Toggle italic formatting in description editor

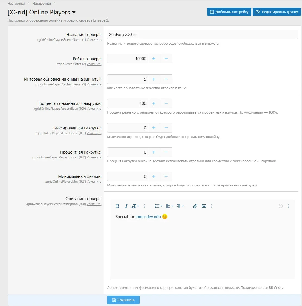click(126, 206)
